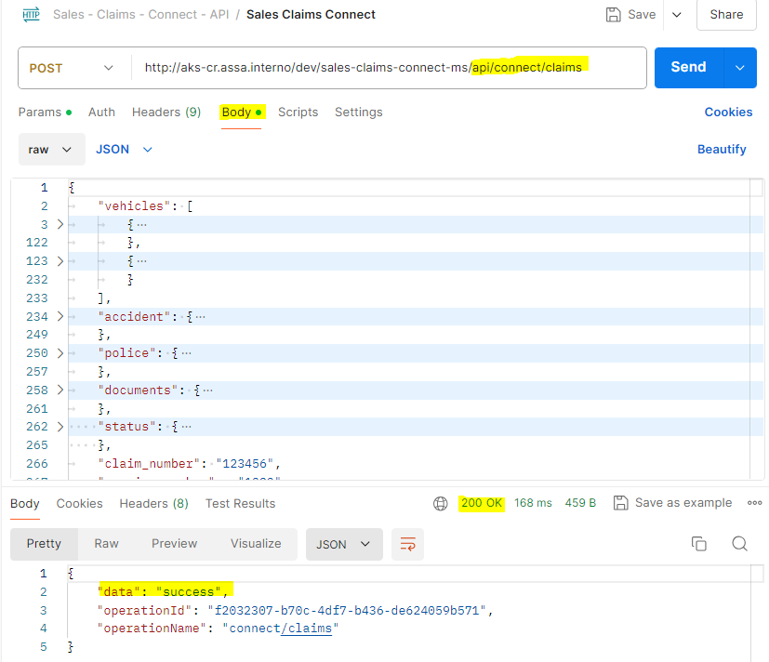769x662 pixels.
Task: Select the response Body tab
Action: (25, 504)
